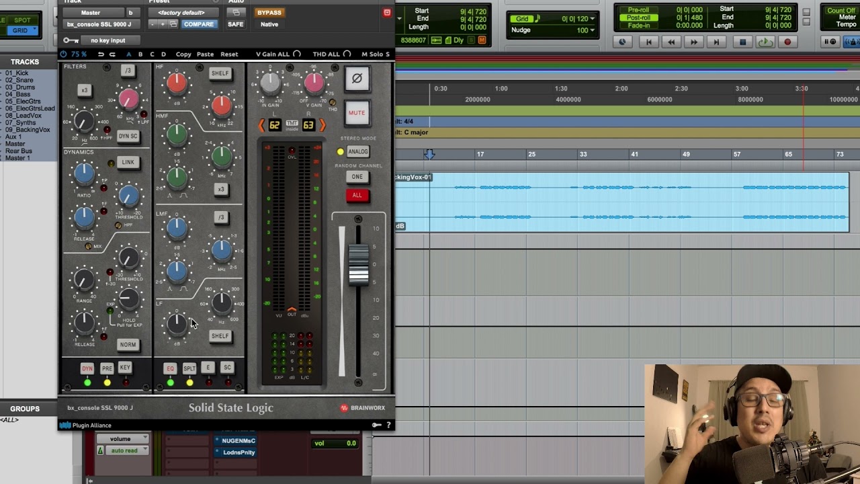Click Copy in plugin toolbar
The height and width of the screenshot is (484, 860).
(183, 54)
